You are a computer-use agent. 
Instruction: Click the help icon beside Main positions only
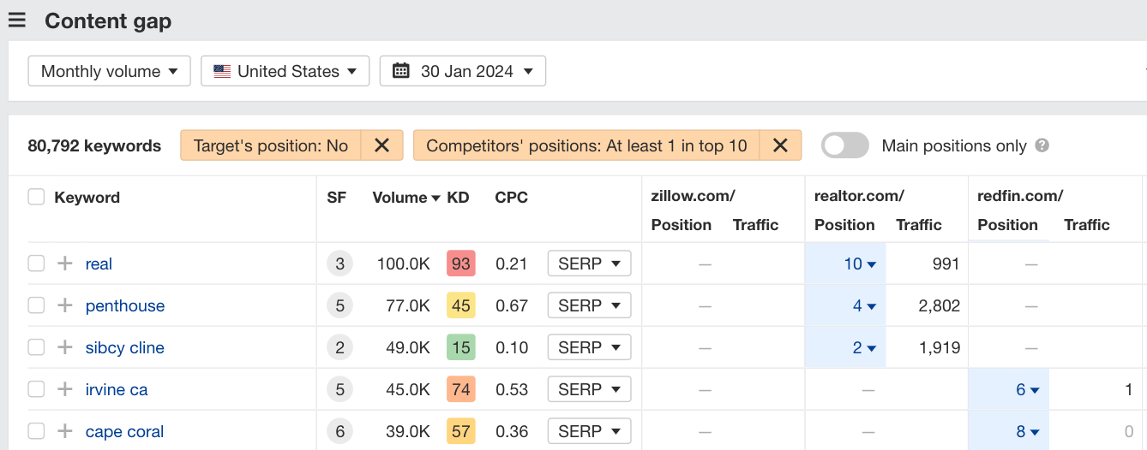coord(1042,145)
